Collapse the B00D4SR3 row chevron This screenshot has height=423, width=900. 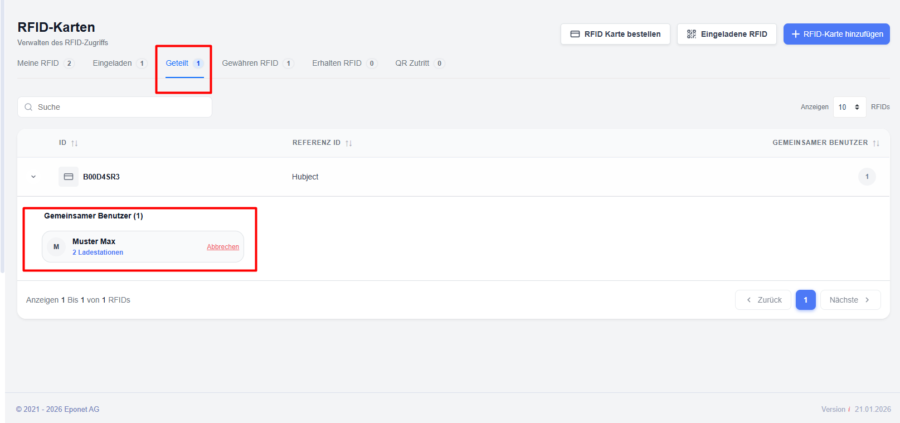point(33,177)
